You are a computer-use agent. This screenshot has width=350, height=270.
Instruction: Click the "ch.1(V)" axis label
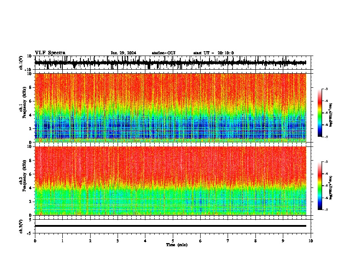[x=21, y=63]
